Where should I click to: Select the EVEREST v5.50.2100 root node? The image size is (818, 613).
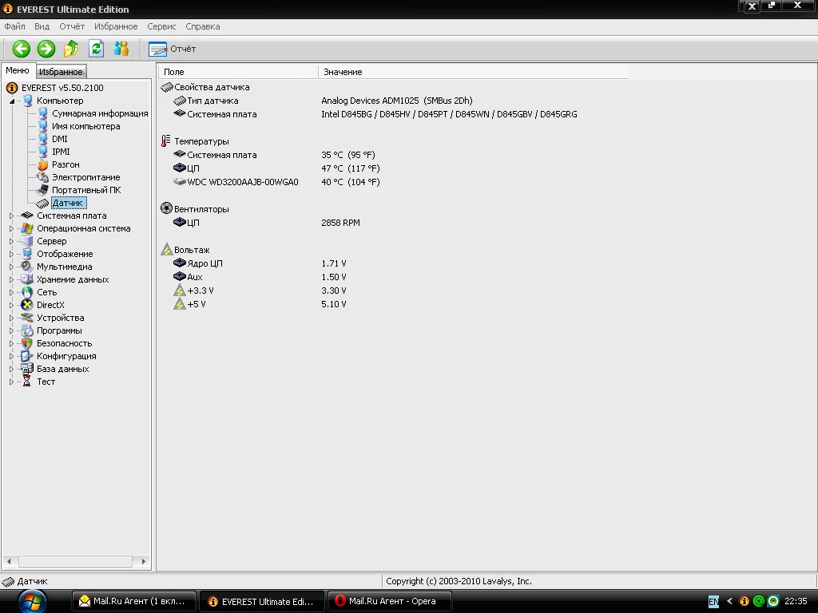tap(62, 88)
